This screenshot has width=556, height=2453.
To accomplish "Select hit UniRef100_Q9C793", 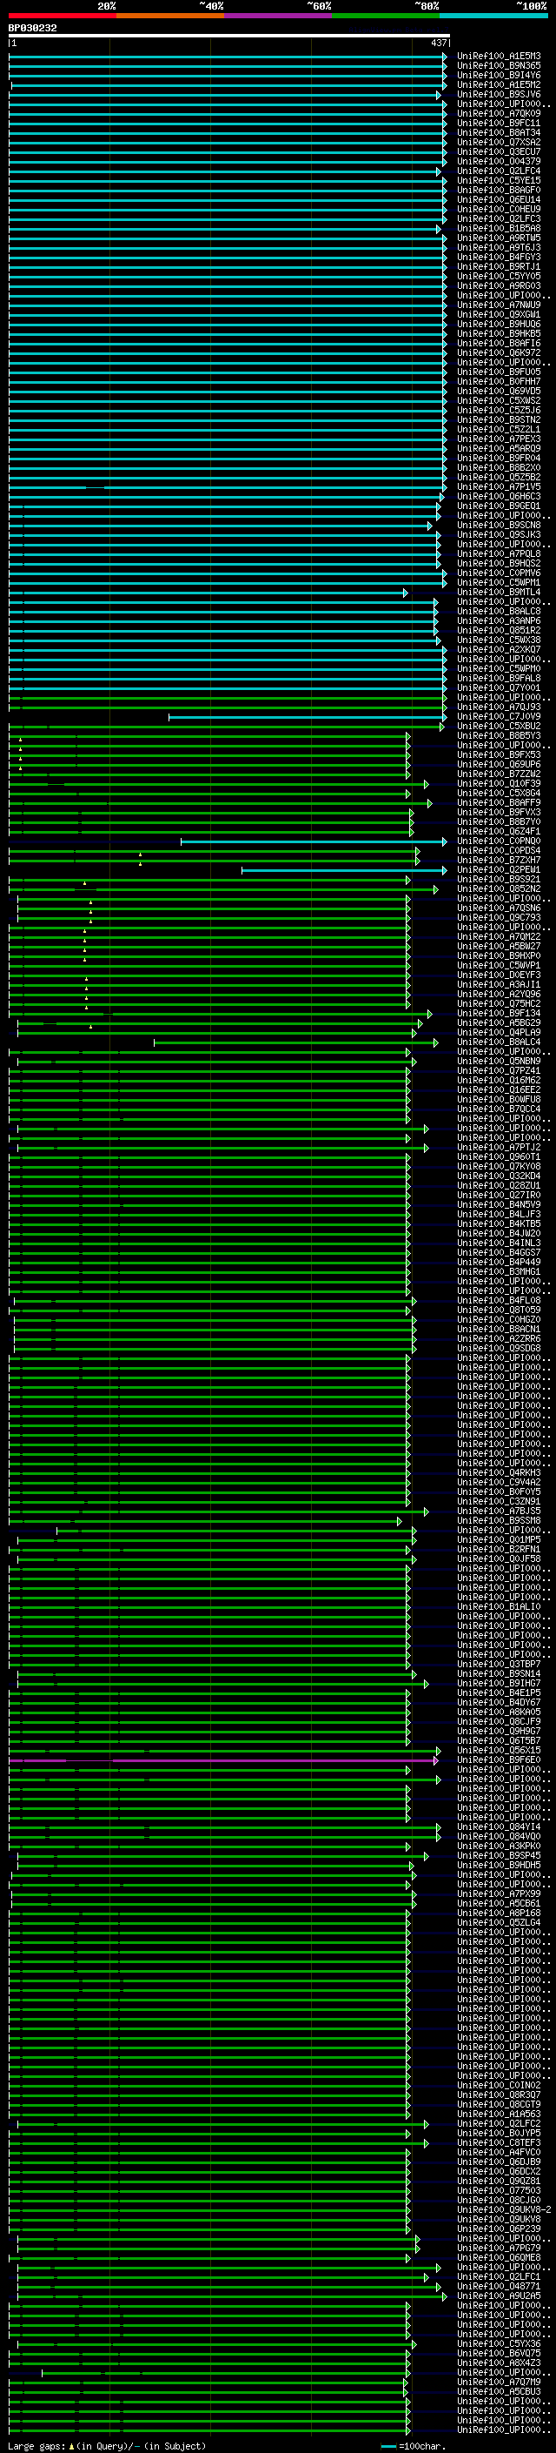I will coord(499,918).
